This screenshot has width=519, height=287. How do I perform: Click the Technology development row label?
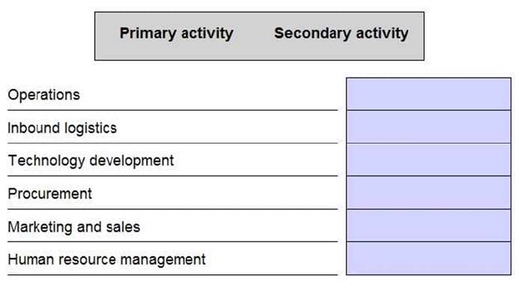[x=91, y=161]
